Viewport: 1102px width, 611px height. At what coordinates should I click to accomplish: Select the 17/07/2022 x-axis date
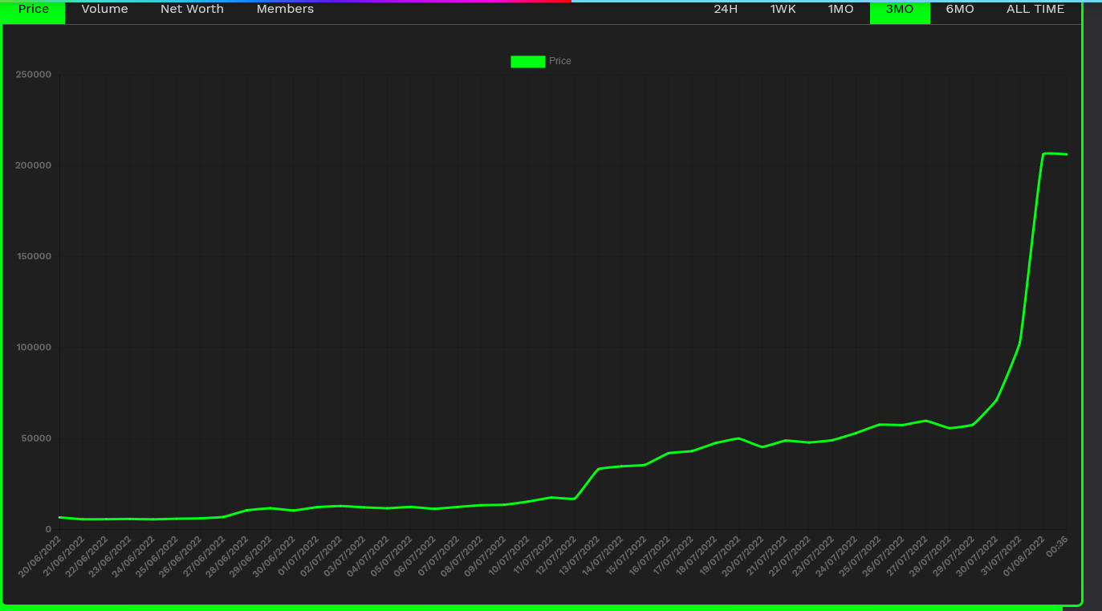click(673, 557)
